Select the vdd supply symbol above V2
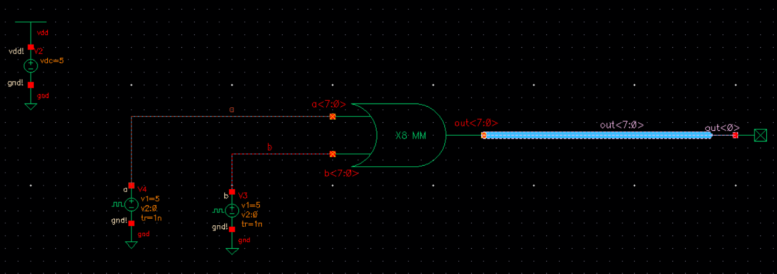Viewport: 777px width, 274px height. pyautogui.click(x=31, y=23)
